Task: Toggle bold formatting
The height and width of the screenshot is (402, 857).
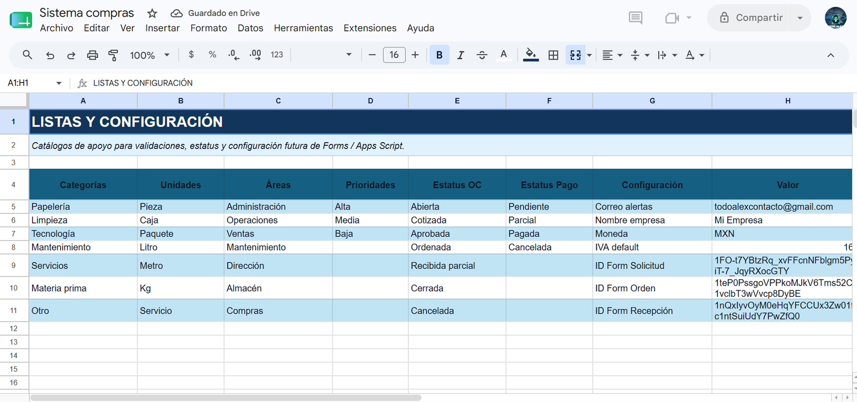Action: coord(439,55)
